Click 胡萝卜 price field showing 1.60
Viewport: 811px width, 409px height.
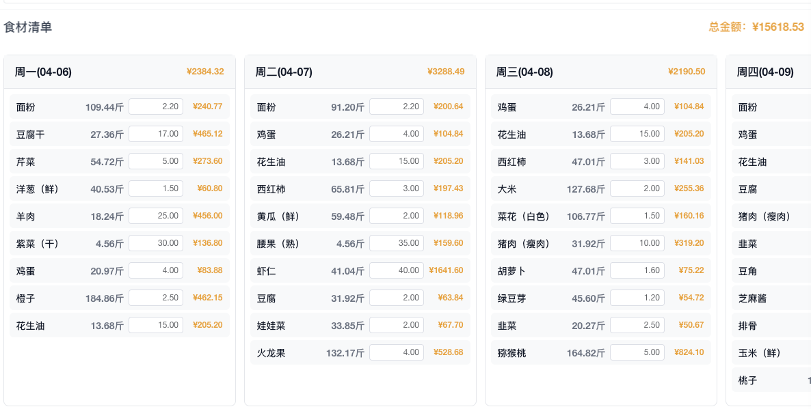click(x=637, y=270)
